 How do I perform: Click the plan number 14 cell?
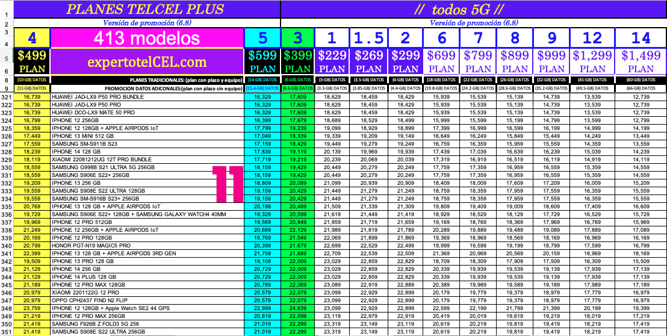coord(641,39)
